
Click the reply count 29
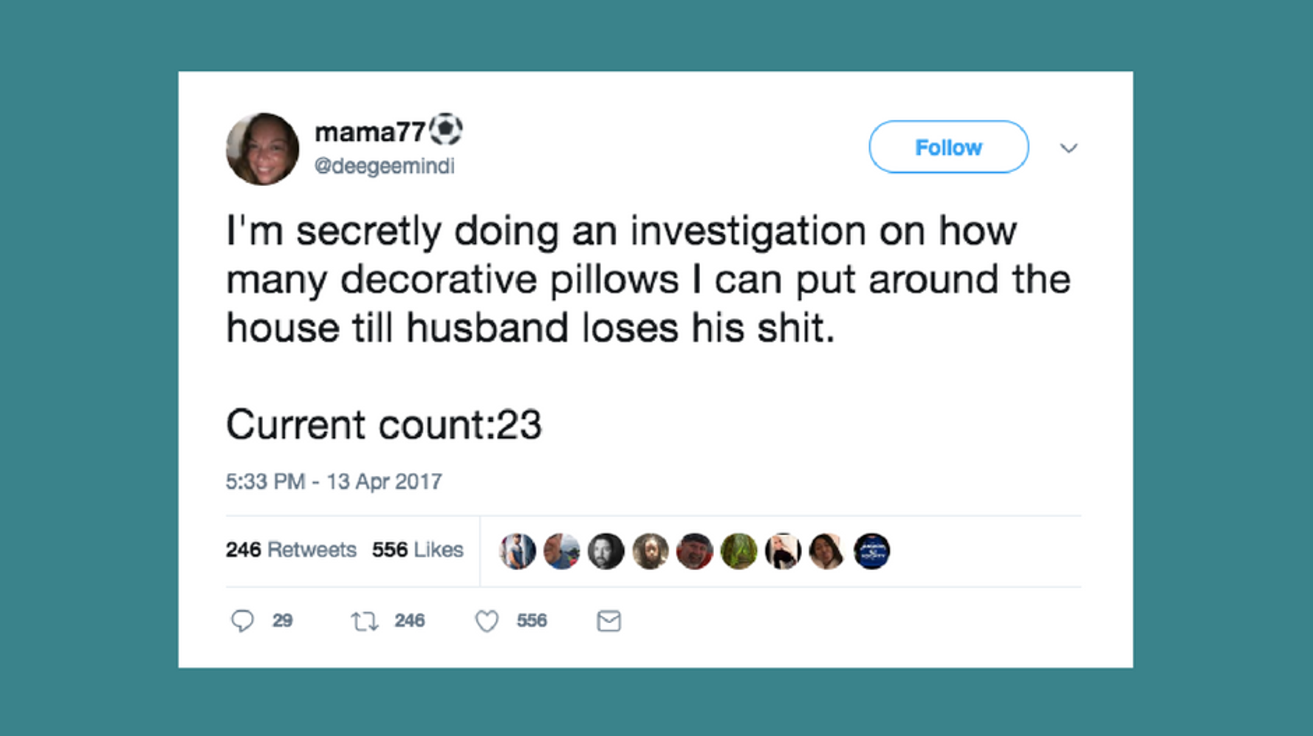point(282,621)
